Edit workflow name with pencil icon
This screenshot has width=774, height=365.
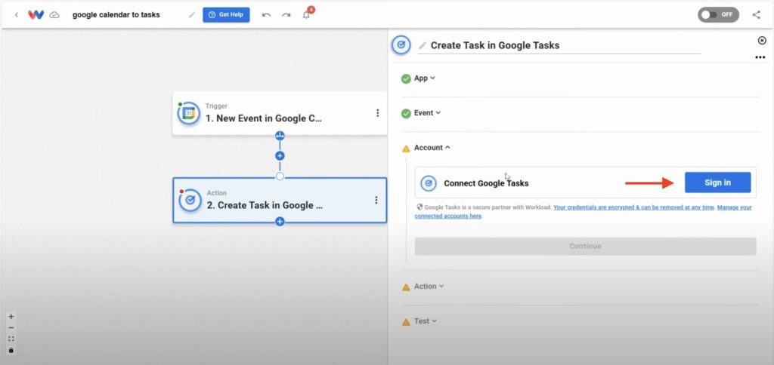click(x=192, y=15)
